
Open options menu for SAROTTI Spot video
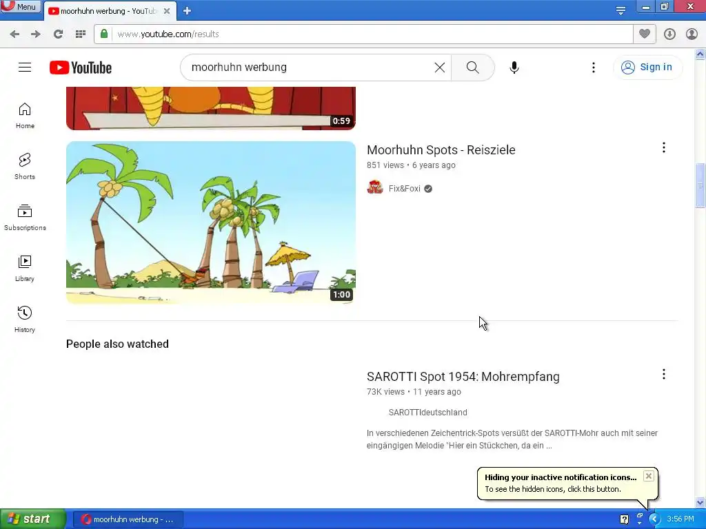(664, 374)
